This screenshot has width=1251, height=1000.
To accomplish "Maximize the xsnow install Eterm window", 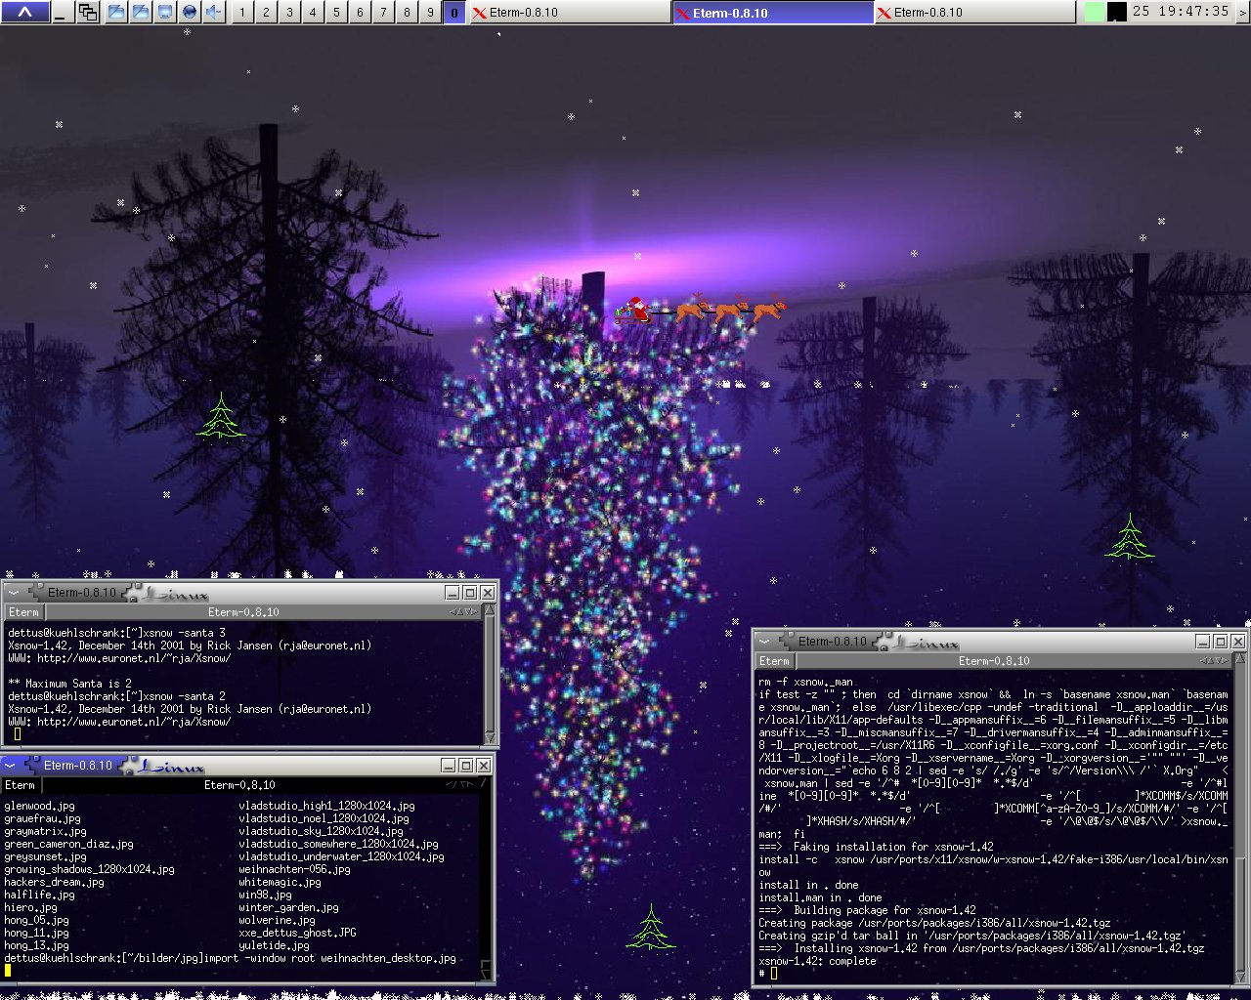I will (1220, 642).
